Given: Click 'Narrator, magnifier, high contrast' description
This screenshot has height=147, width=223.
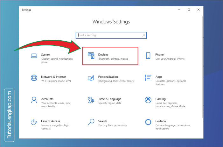Looking at the screenshot, I should [55, 127].
